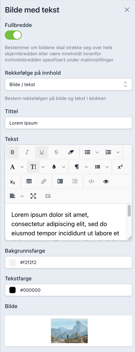This screenshot has width=135, height=352.
Task: Open code view of the text
Action: coord(91,182)
